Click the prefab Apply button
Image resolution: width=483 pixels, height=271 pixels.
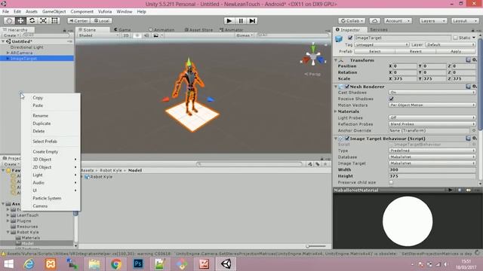(x=456, y=51)
